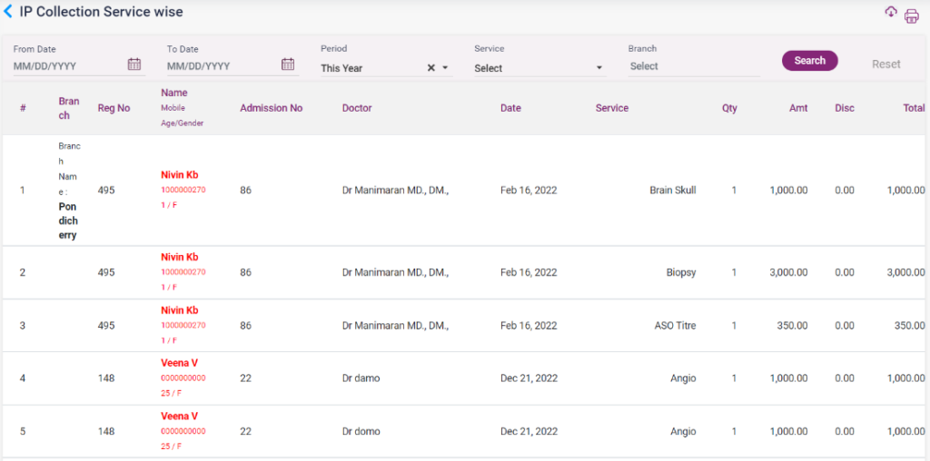Click the Doctor column header
Viewport: 930px width, 461px height.
click(357, 108)
